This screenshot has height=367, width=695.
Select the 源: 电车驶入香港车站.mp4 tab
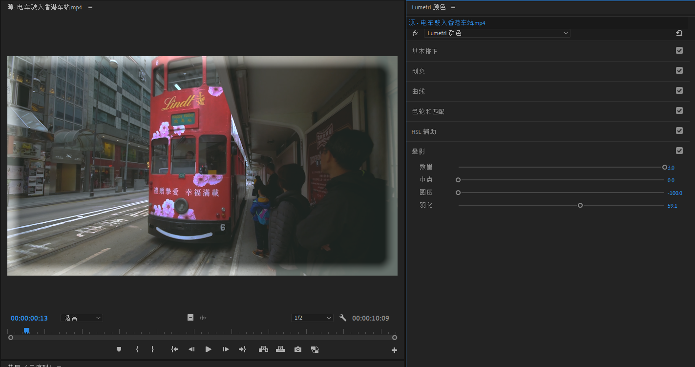(x=45, y=7)
